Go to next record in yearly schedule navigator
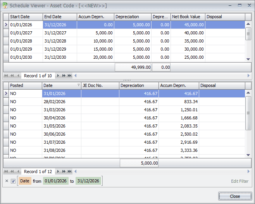 (58, 76)
